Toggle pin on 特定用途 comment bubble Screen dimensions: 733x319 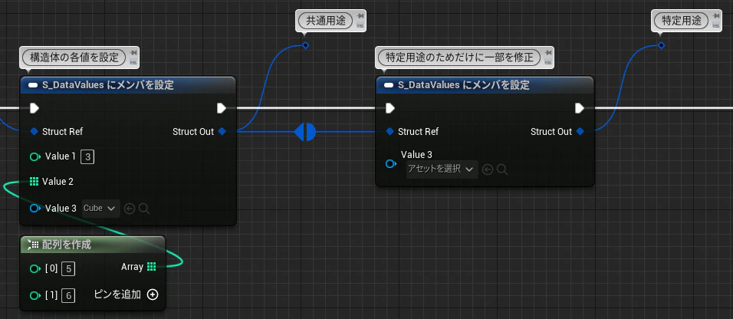(715, 18)
